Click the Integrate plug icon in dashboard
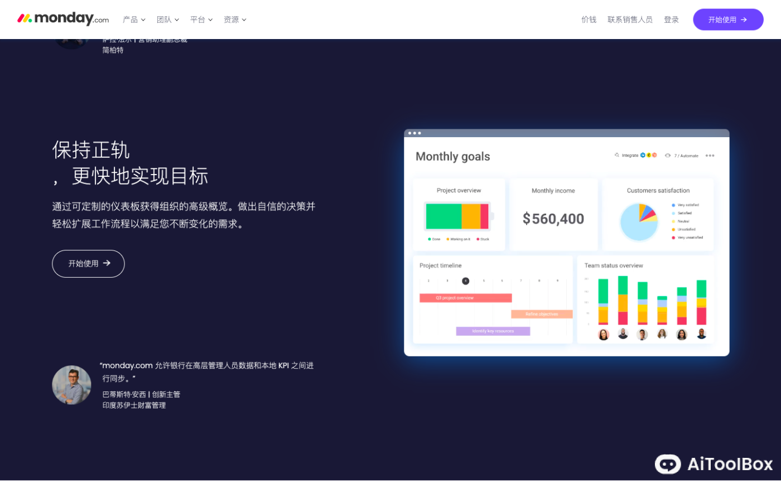The image size is (781, 488). tap(616, 155)
